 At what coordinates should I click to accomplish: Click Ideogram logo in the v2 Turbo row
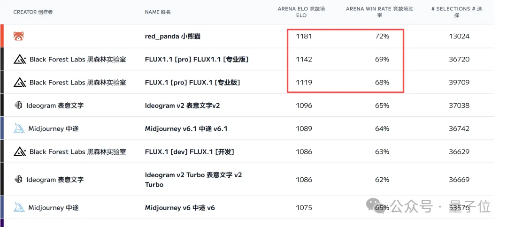(19, 180)
